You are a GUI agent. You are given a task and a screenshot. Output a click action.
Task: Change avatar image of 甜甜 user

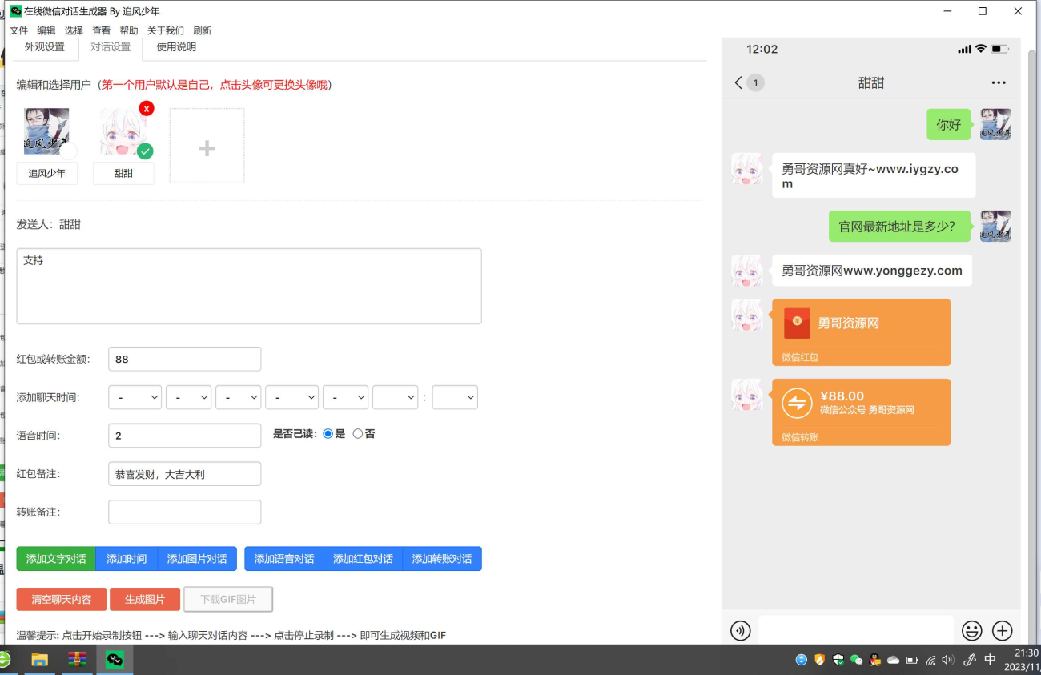[123, 131]
